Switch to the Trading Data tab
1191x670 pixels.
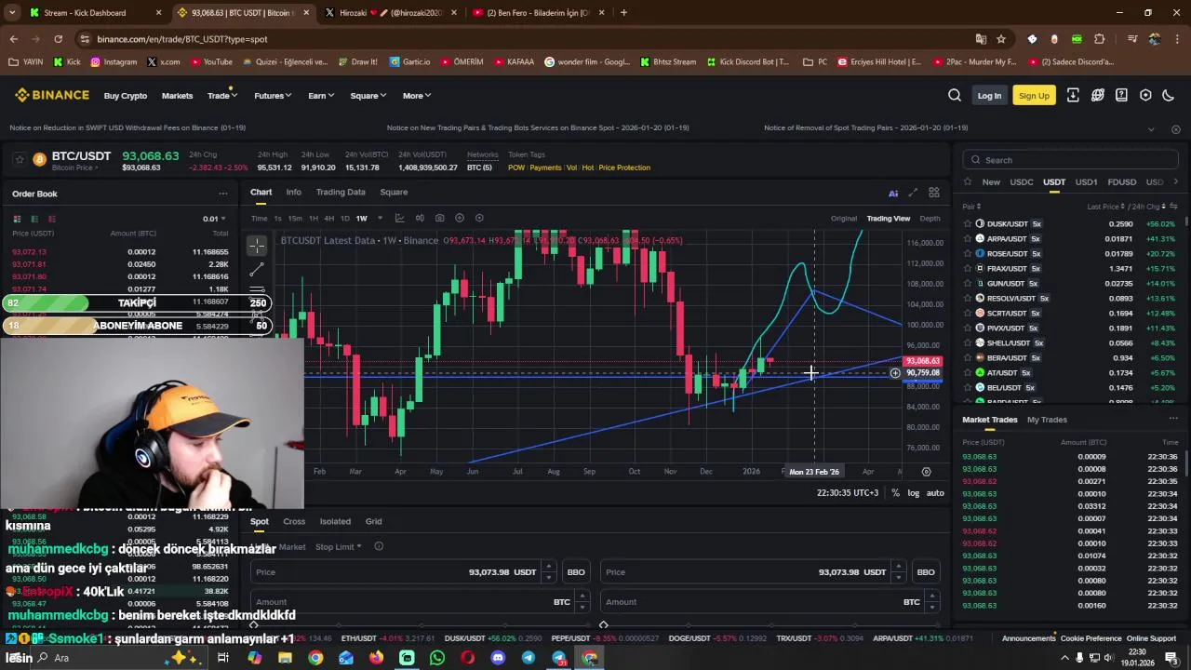[341, 192]
